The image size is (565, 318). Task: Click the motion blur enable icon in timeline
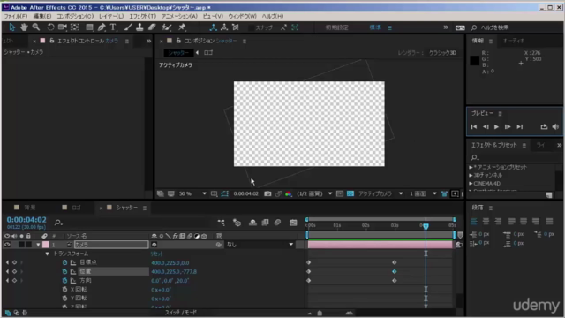pos(277,223)
